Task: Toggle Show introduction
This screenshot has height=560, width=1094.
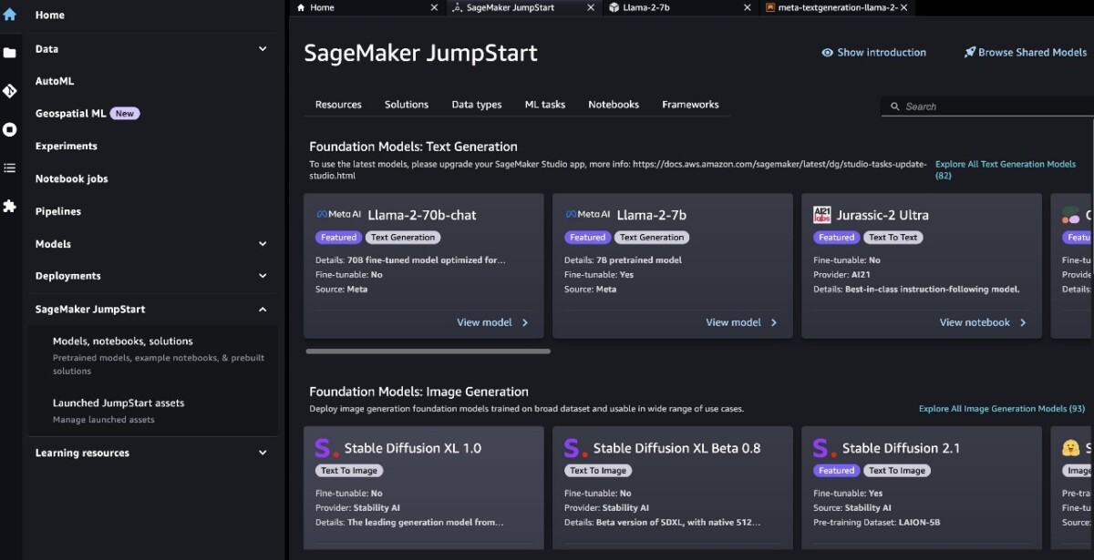Action: coord(873,53)
